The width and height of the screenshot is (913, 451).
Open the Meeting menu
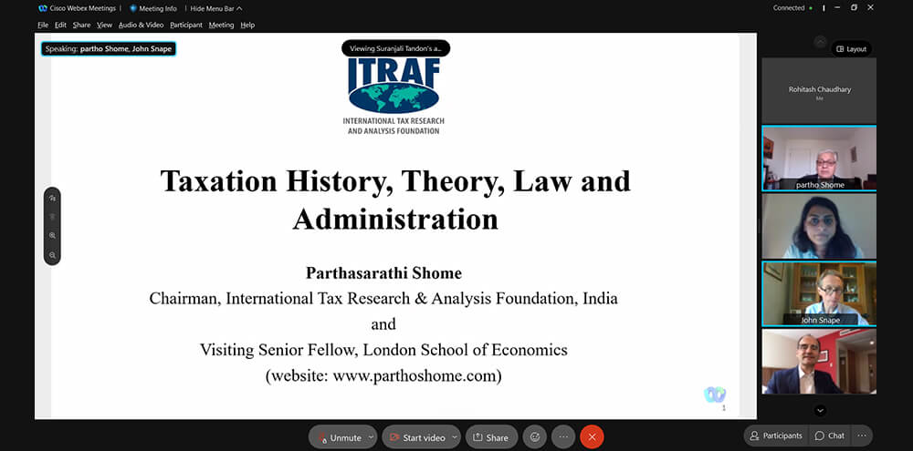[221, 25]
